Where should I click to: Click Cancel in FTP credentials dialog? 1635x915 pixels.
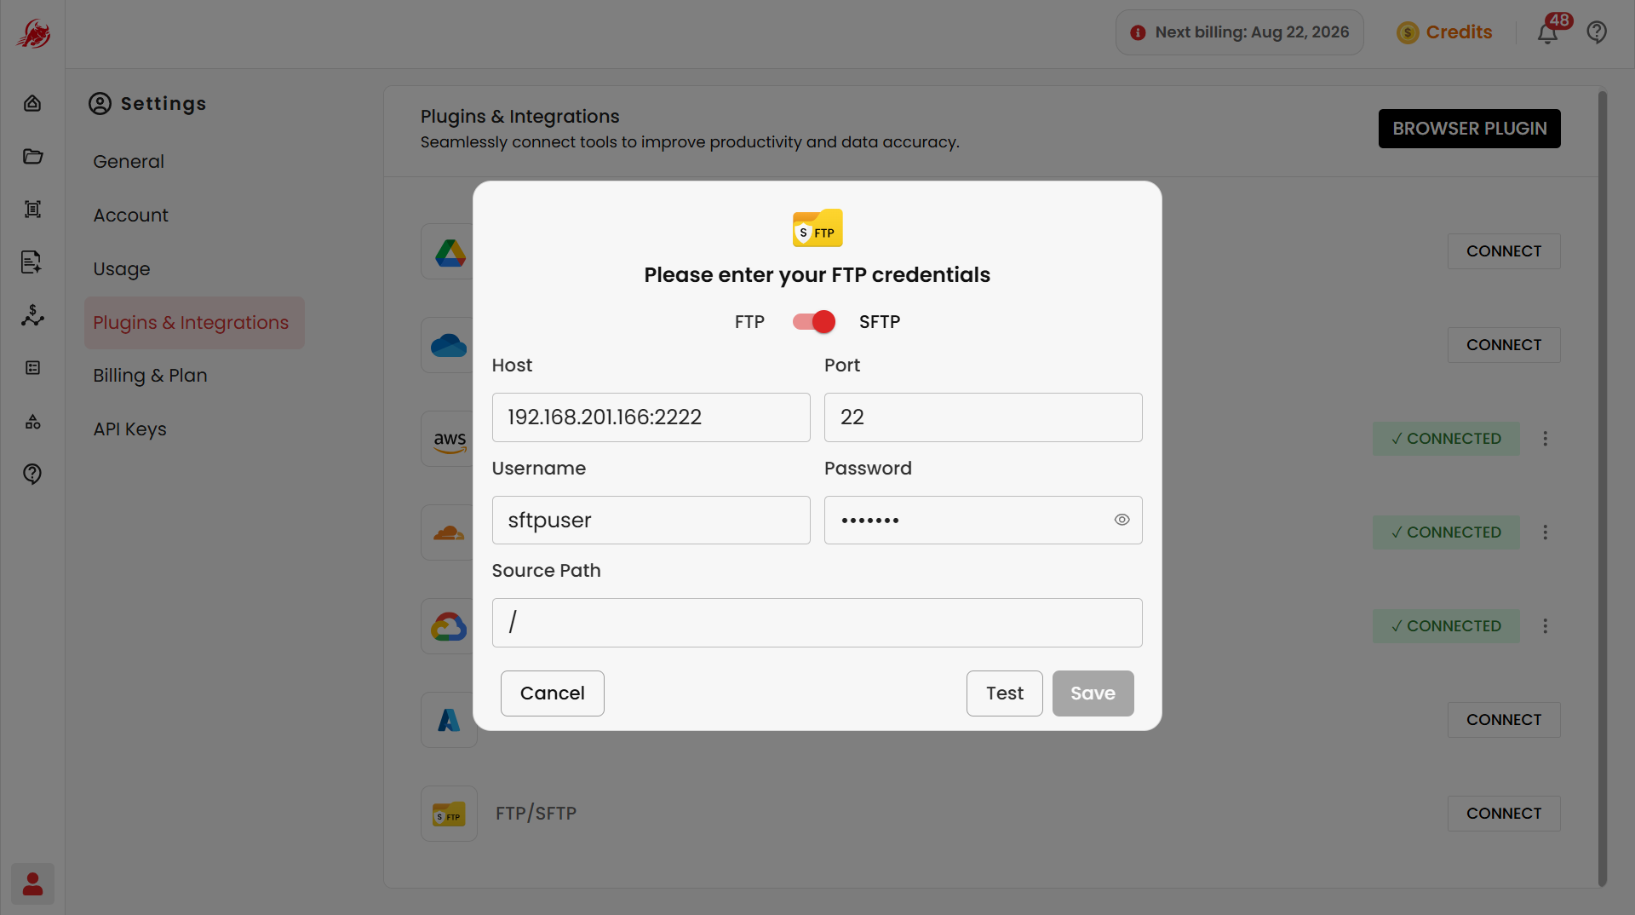point(553,693)
